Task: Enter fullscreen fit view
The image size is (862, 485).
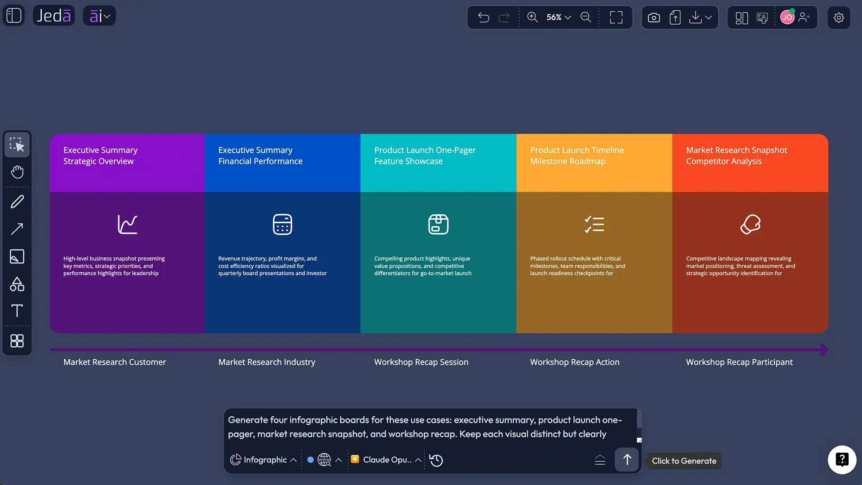Action: point(616,18)
